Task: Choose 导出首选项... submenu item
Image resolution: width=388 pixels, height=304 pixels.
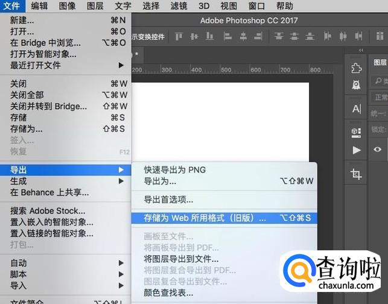Action: pos(224,200)
